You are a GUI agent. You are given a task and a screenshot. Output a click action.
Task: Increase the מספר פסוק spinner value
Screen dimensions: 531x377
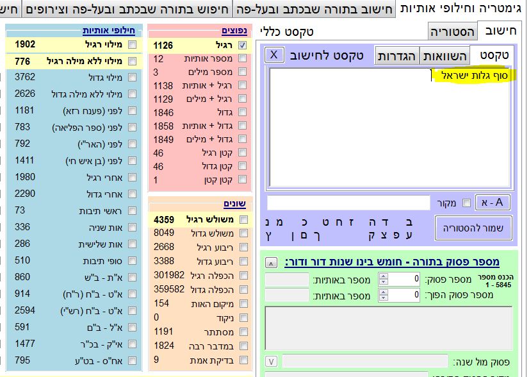pyautogui.click(x=383, y=276)
